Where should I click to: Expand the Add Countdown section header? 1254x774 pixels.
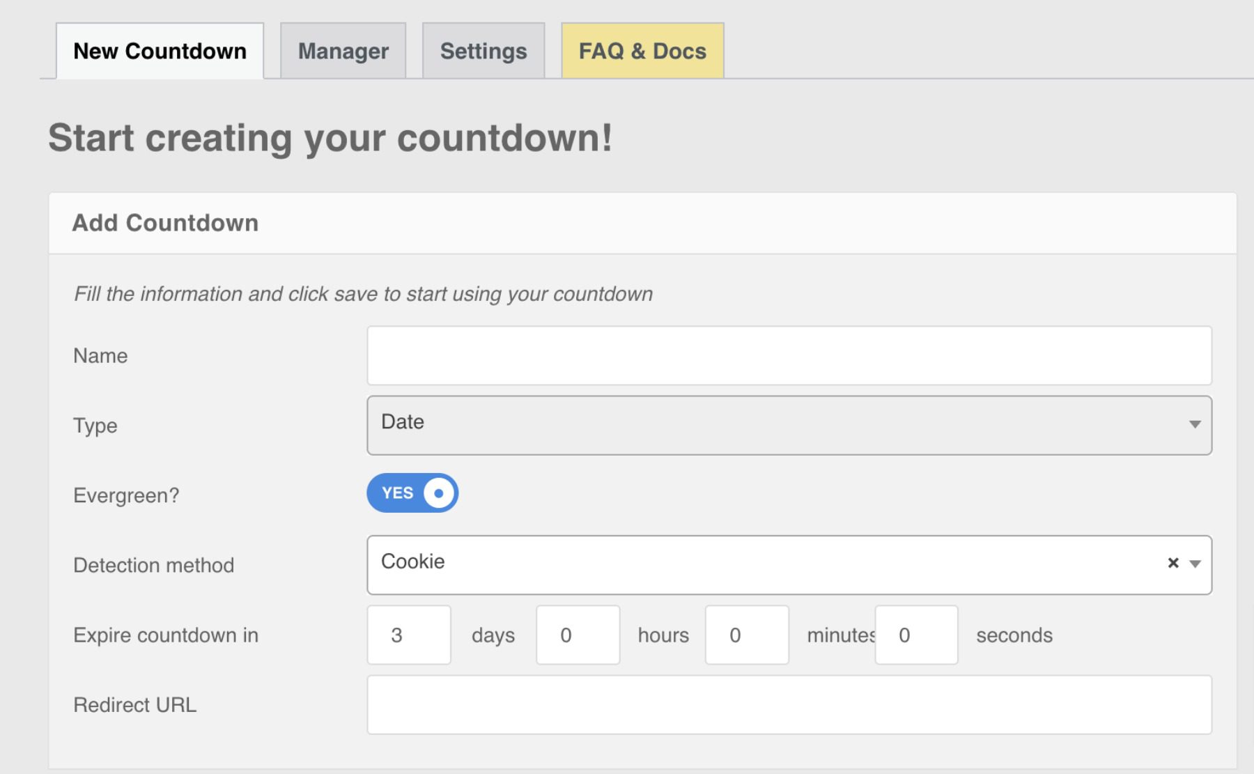pyautogui.click(x=164, y=223)
